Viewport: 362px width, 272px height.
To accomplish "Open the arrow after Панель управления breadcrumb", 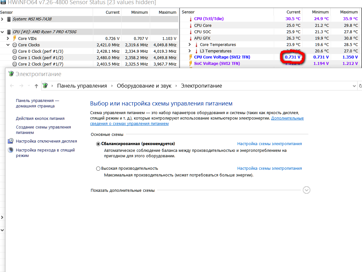I will click(x=112, y=86).
